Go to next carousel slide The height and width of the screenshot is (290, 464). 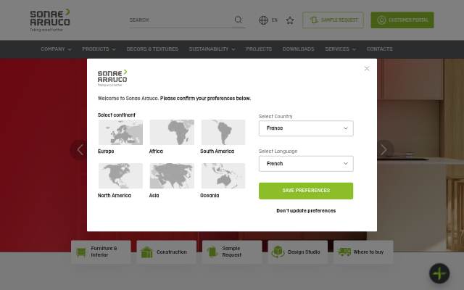(x=384, y=150)
